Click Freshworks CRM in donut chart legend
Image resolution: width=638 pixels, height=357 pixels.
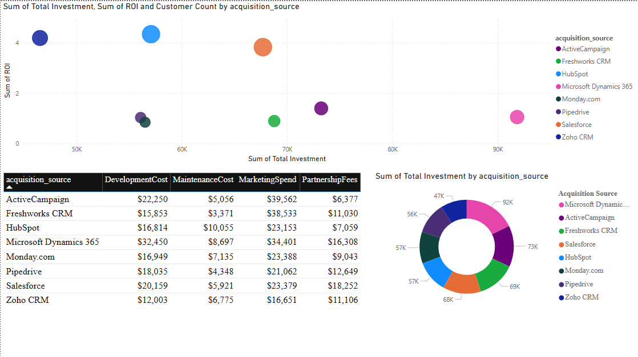[588, 231]
